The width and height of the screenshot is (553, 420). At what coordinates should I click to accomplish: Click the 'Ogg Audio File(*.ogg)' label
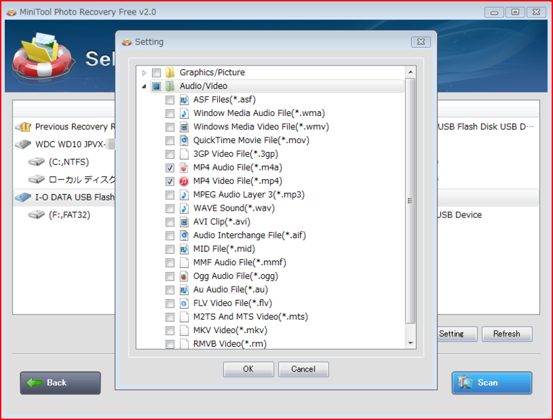click(236, 276)
